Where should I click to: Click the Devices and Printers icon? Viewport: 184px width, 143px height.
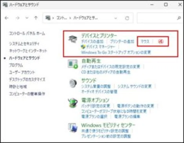pyautogui.click(x=73, y=39)
